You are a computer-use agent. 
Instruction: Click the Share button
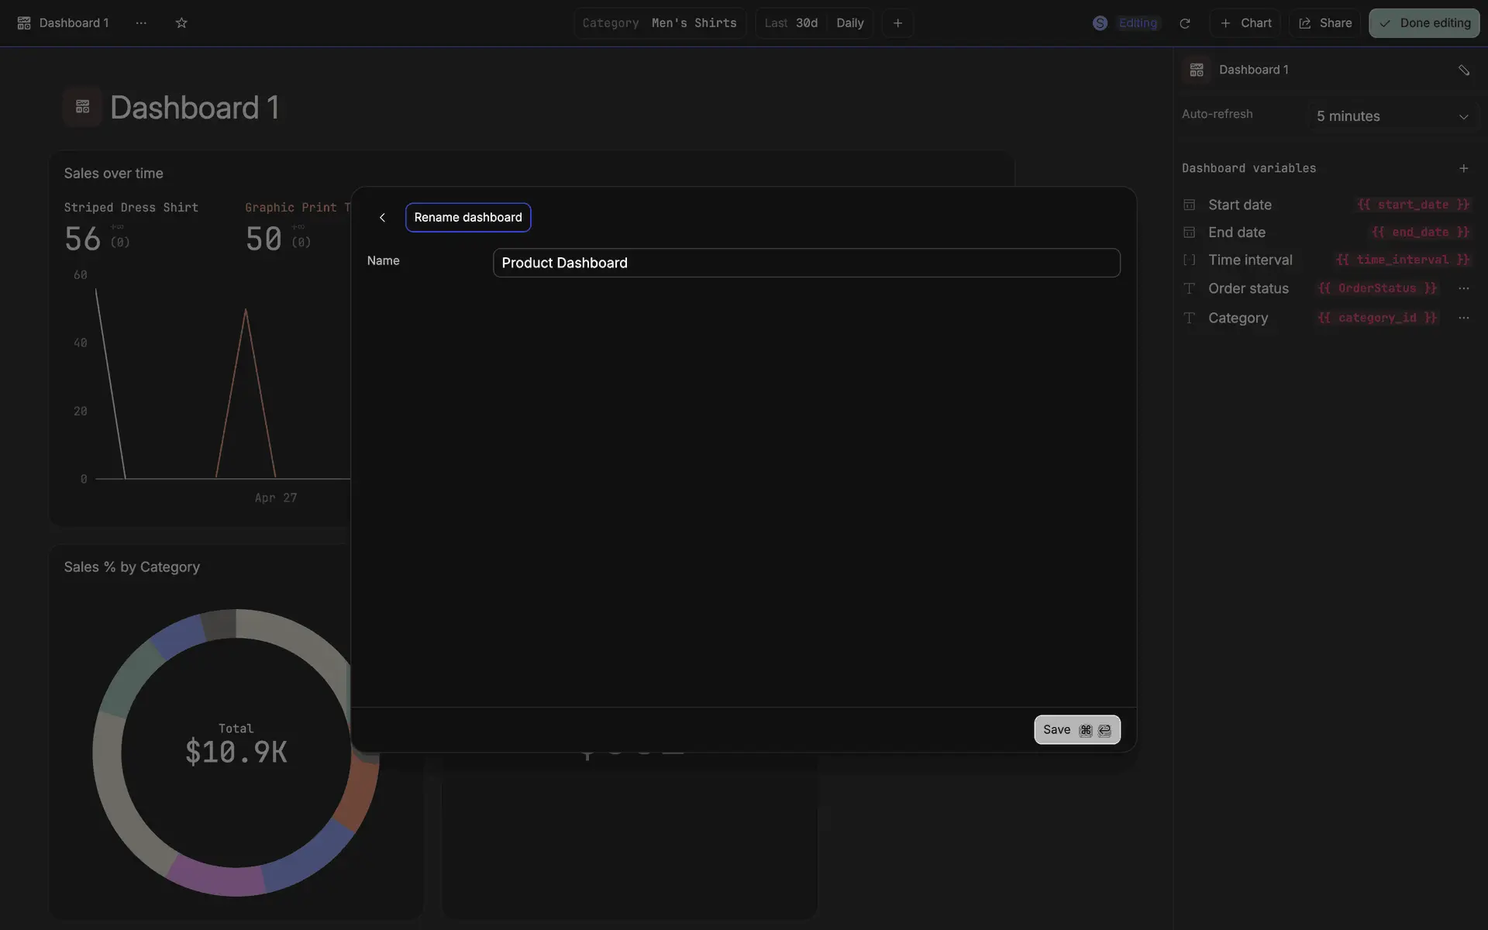tap(1325, 23)
